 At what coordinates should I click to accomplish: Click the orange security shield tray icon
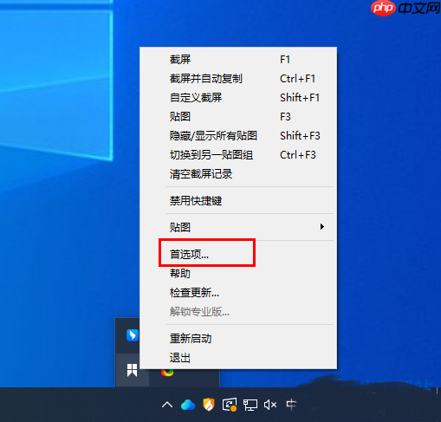209,405
